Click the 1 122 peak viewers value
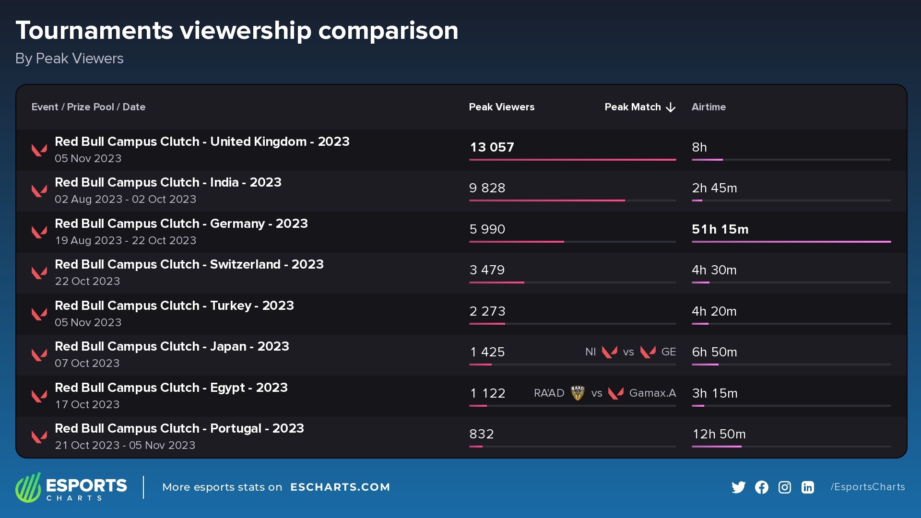 click(x=487, y=393)
